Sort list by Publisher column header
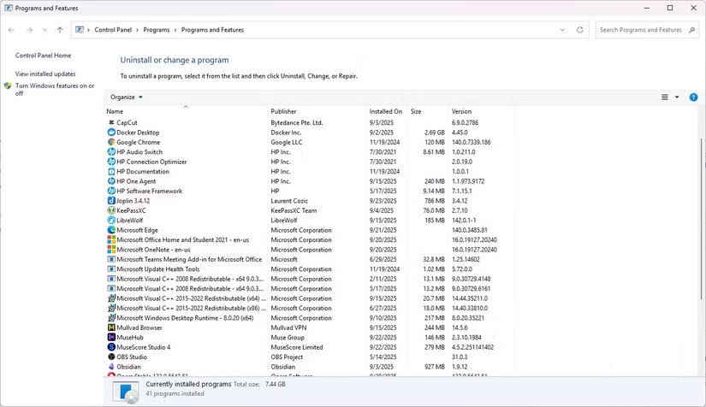Viewport: 706px width, 407px height. [x=284, y=112]
